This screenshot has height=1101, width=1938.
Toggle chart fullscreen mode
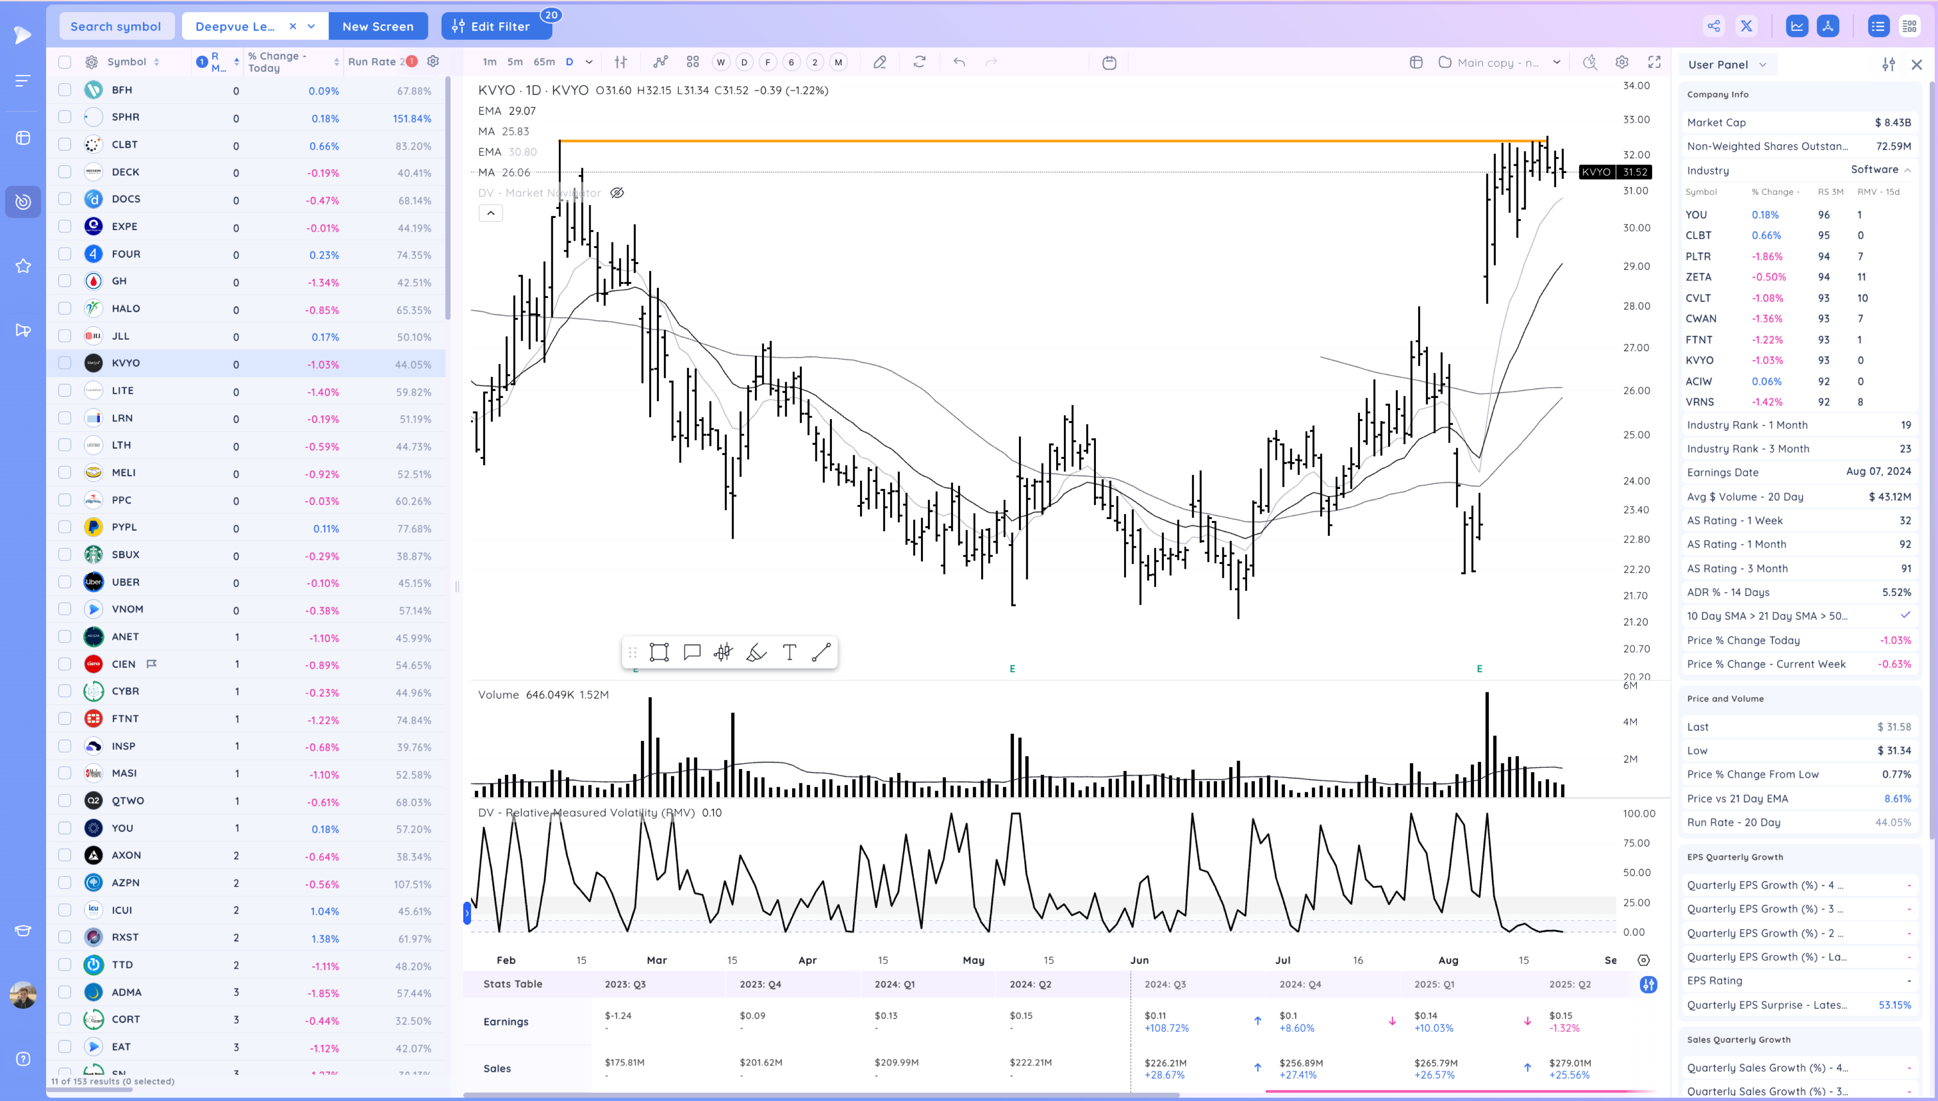(1655, 62)
